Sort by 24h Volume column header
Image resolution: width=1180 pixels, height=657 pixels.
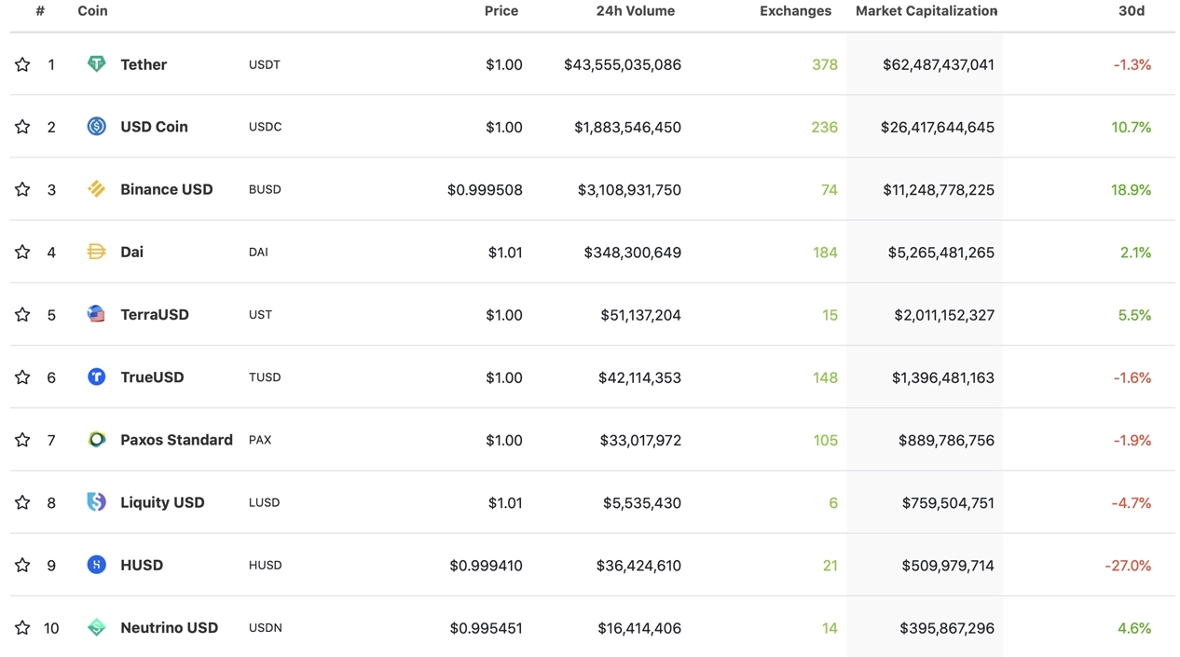tap(636, 11)
